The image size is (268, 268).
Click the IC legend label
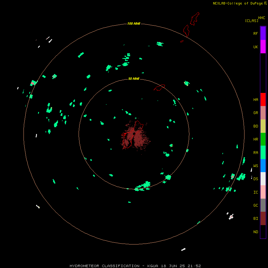click(255, 192)
